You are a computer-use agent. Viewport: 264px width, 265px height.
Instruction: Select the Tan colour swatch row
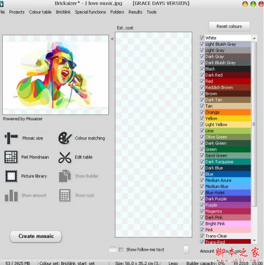[x=228, y=106]
